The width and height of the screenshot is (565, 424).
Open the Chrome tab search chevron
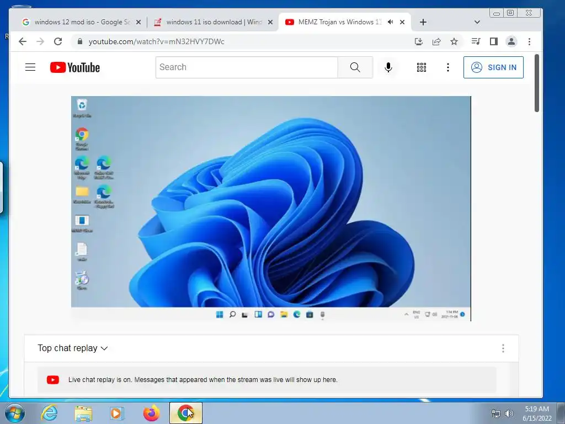pos(477,22)
